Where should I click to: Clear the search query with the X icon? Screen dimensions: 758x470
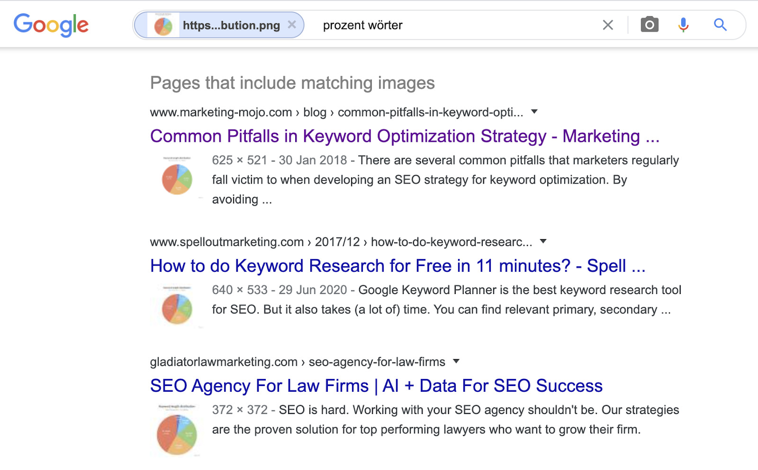[607, 25]
